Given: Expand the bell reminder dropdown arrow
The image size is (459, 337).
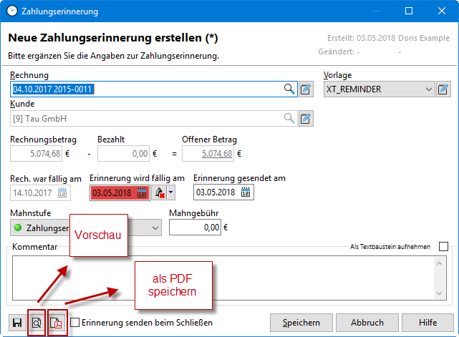Looking at the screenshot, I should (x=171, y=192).
